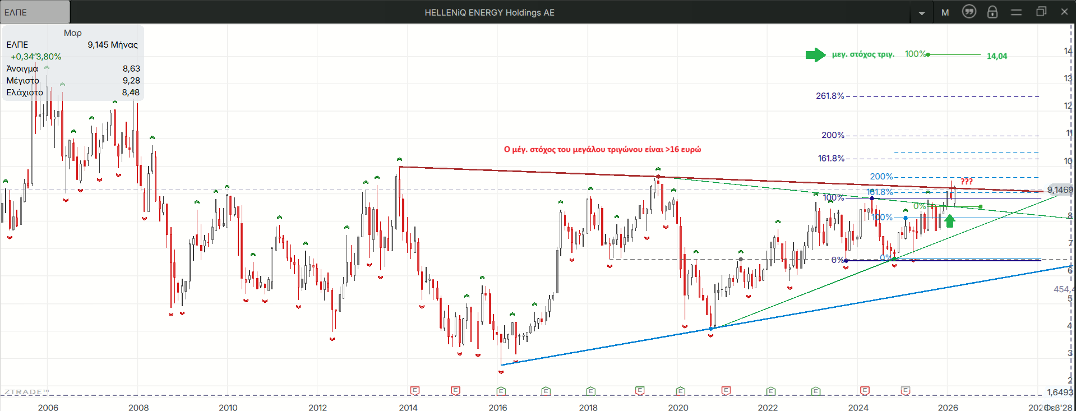Screen dimensions: 1076x411
Task: Click the red E event marker at 2024
Action: click(865, 390)
